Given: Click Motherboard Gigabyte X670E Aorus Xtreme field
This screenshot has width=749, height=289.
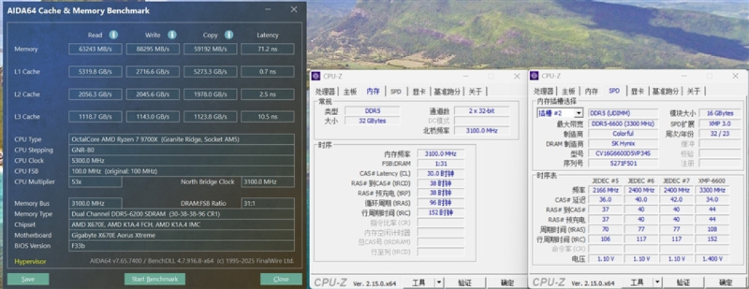Looking at the screenshot, I should (182, 235).
